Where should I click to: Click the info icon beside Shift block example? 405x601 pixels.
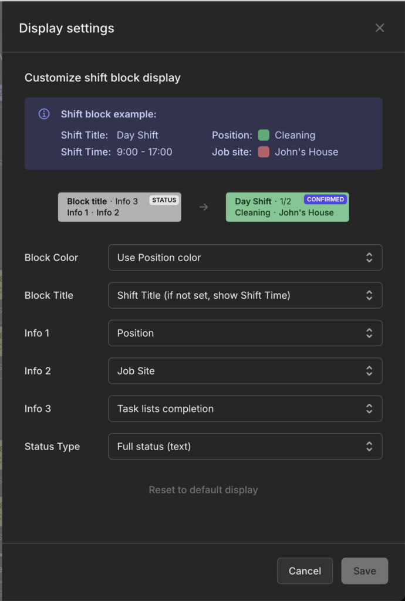click(44, 114)
